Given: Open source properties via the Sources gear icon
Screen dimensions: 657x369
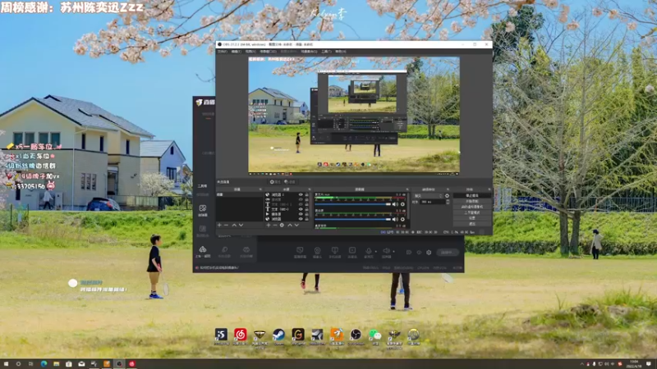Looking at the screenshot, I should [x=282, y=225].
